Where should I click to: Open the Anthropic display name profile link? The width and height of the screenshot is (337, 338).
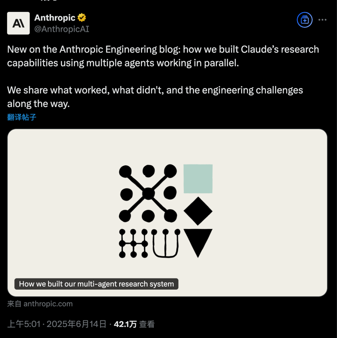point(55,18)
